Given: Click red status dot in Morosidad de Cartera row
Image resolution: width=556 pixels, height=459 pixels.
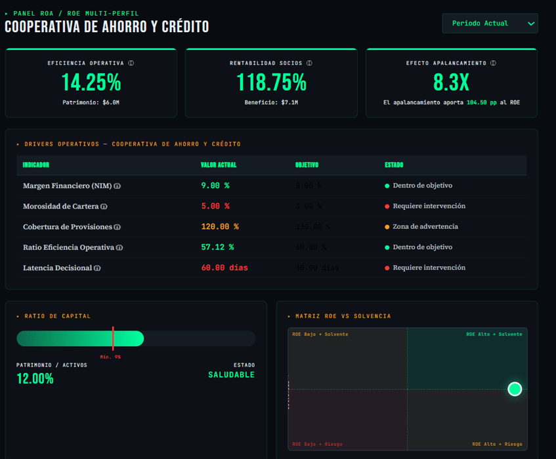Looking at the screenshot, I should pyautogui.click(x=387, y=207).
